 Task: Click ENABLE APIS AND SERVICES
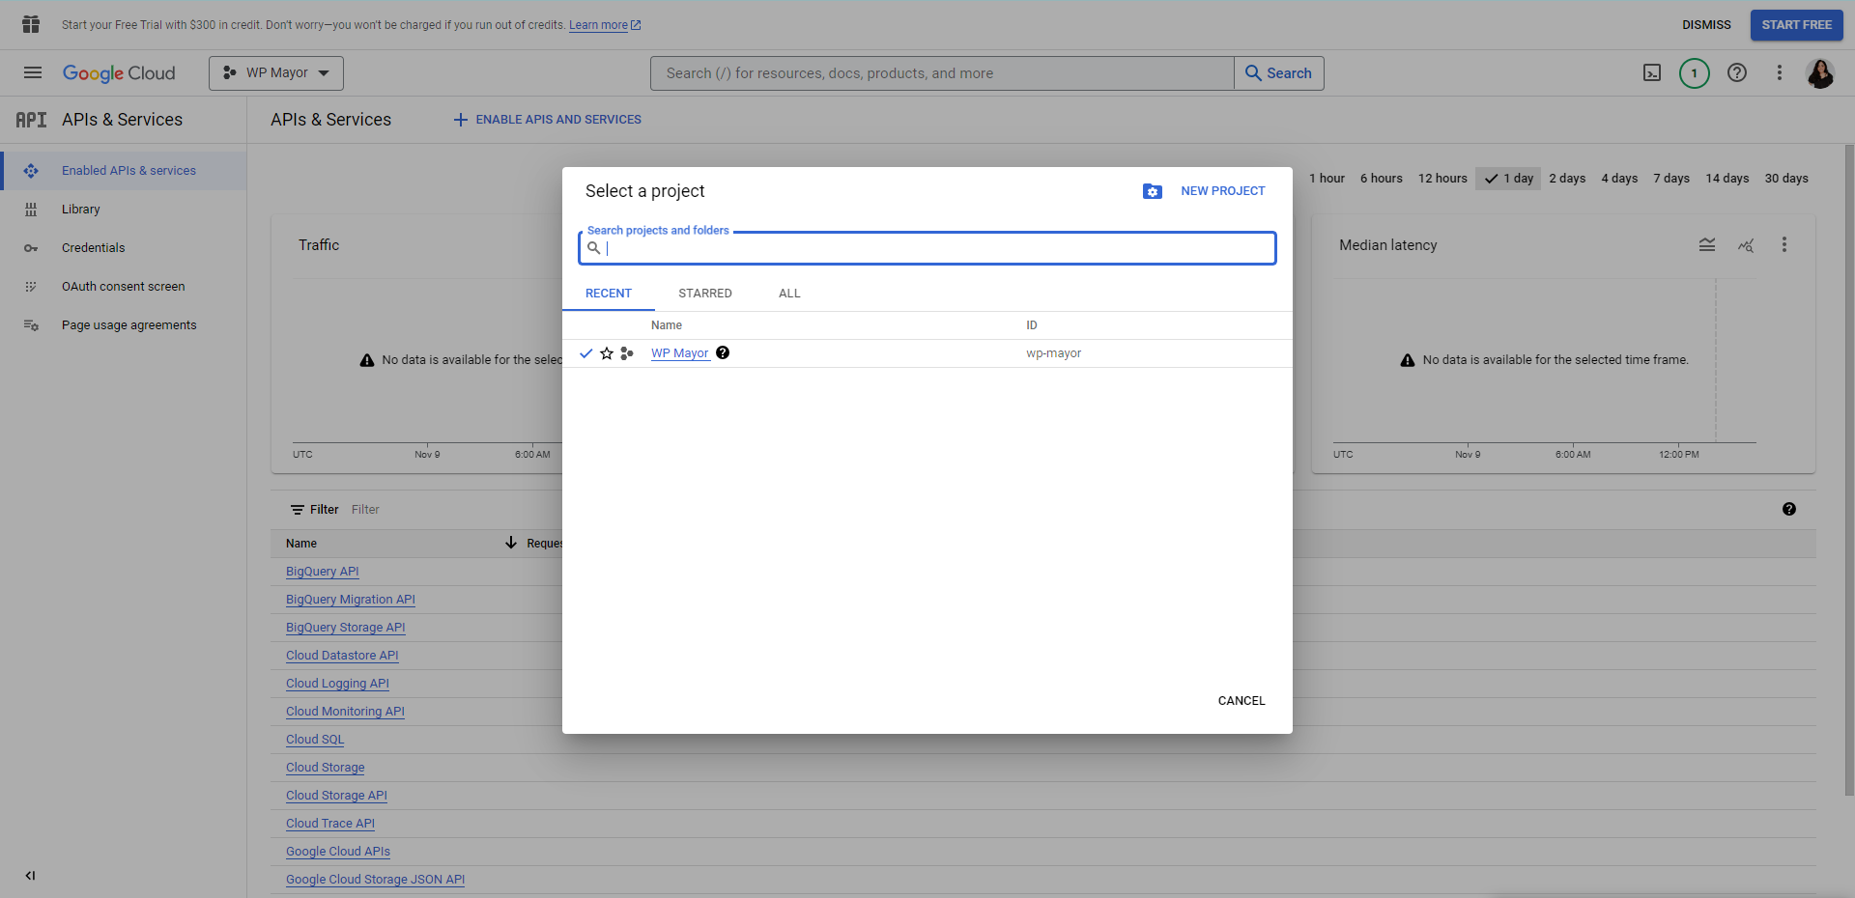click(x=547, y=120)
